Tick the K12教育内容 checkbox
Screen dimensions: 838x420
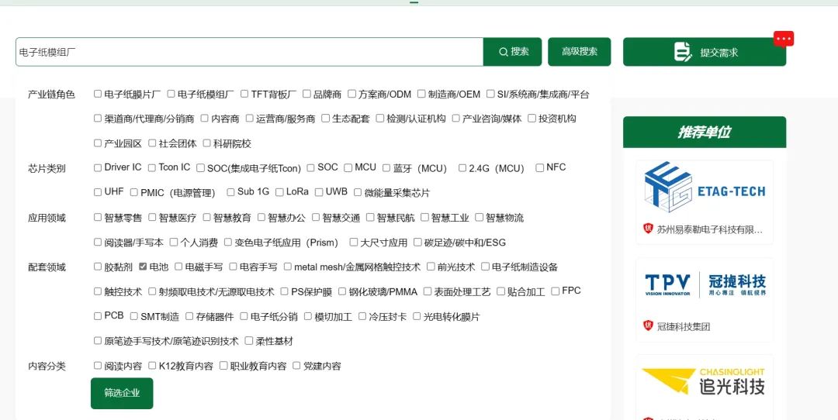tap(152, 366)
